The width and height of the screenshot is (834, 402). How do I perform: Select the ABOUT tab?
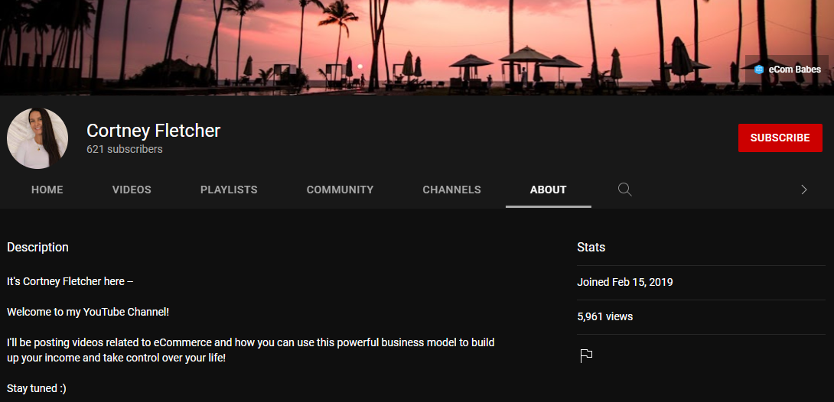549,190
